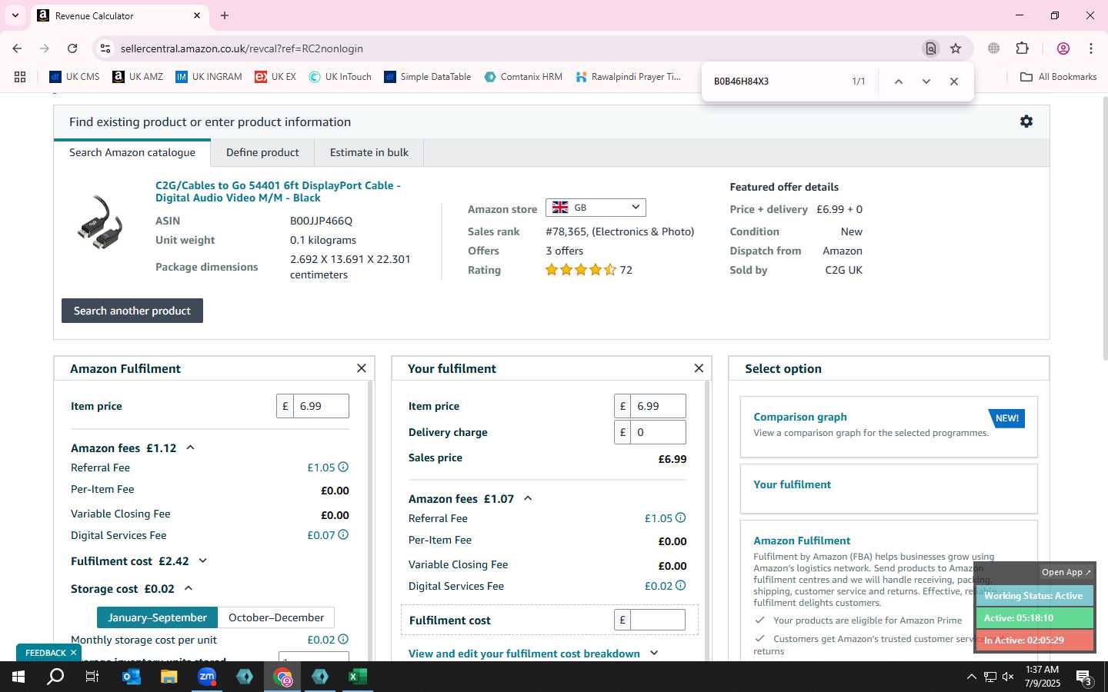Click the DisplayPort cable product thumbnail
Viewport: 1108px width, 692px height.
point(100,222)
